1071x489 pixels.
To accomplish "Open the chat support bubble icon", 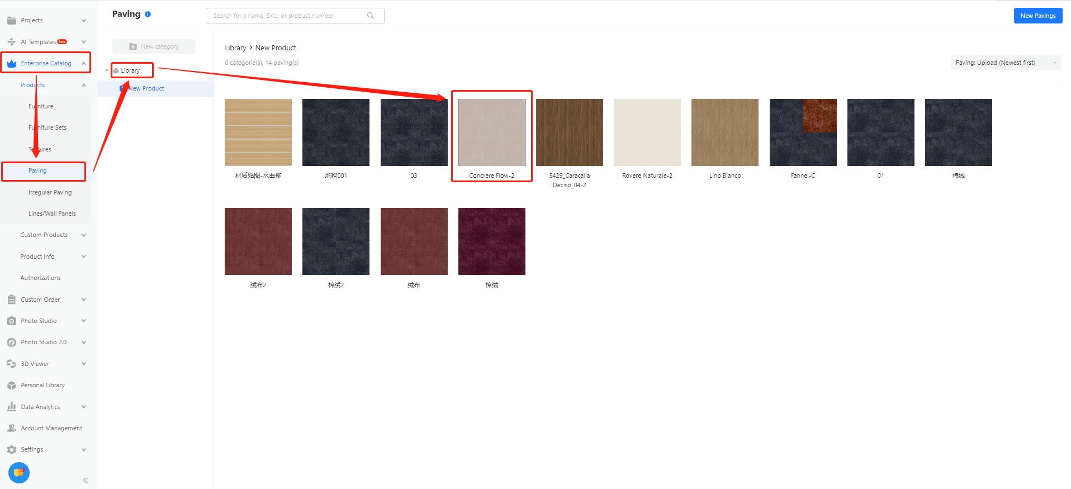I will pos(19,473).
